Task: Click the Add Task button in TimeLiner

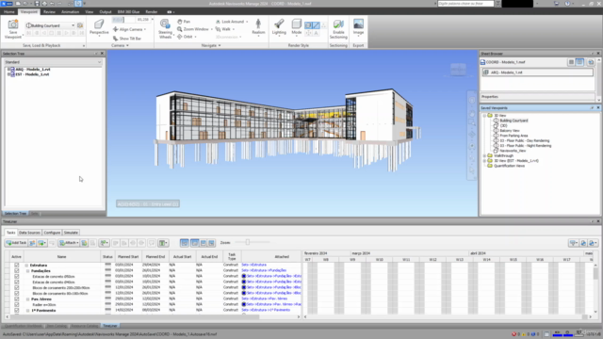Action: [16, 243]
